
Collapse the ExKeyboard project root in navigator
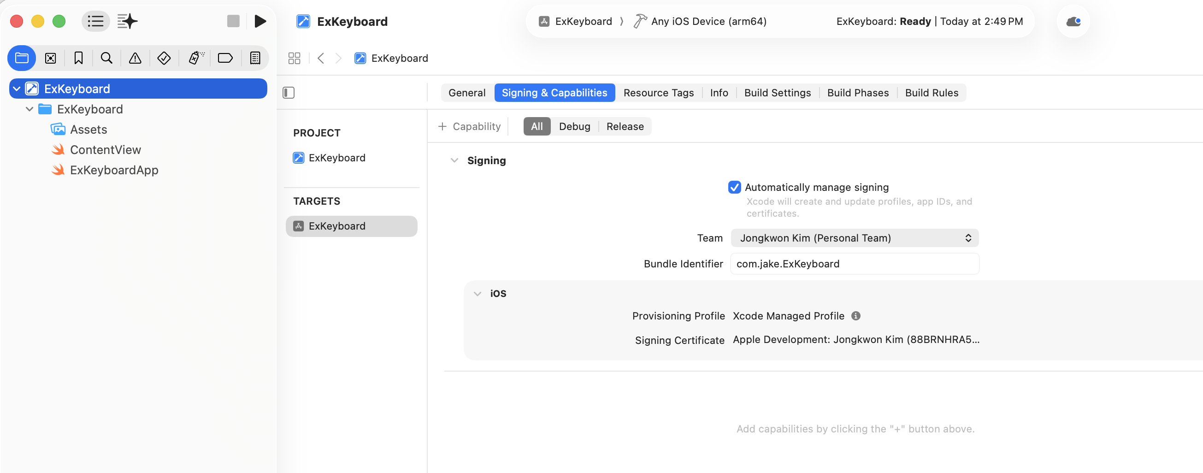coord(17,88)
